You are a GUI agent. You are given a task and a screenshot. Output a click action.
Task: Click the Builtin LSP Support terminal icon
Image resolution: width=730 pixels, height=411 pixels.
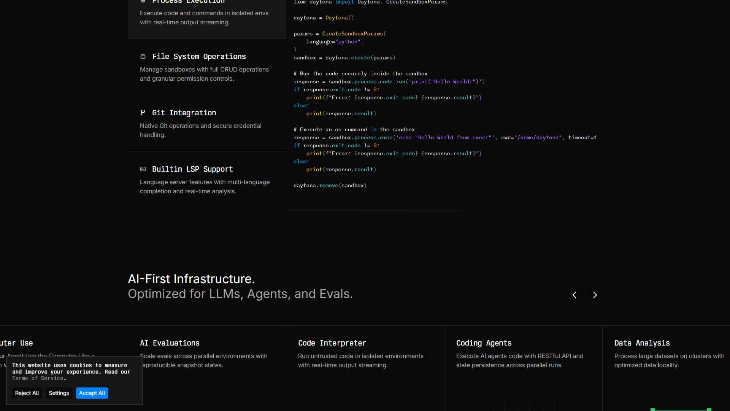click(143, 169)
